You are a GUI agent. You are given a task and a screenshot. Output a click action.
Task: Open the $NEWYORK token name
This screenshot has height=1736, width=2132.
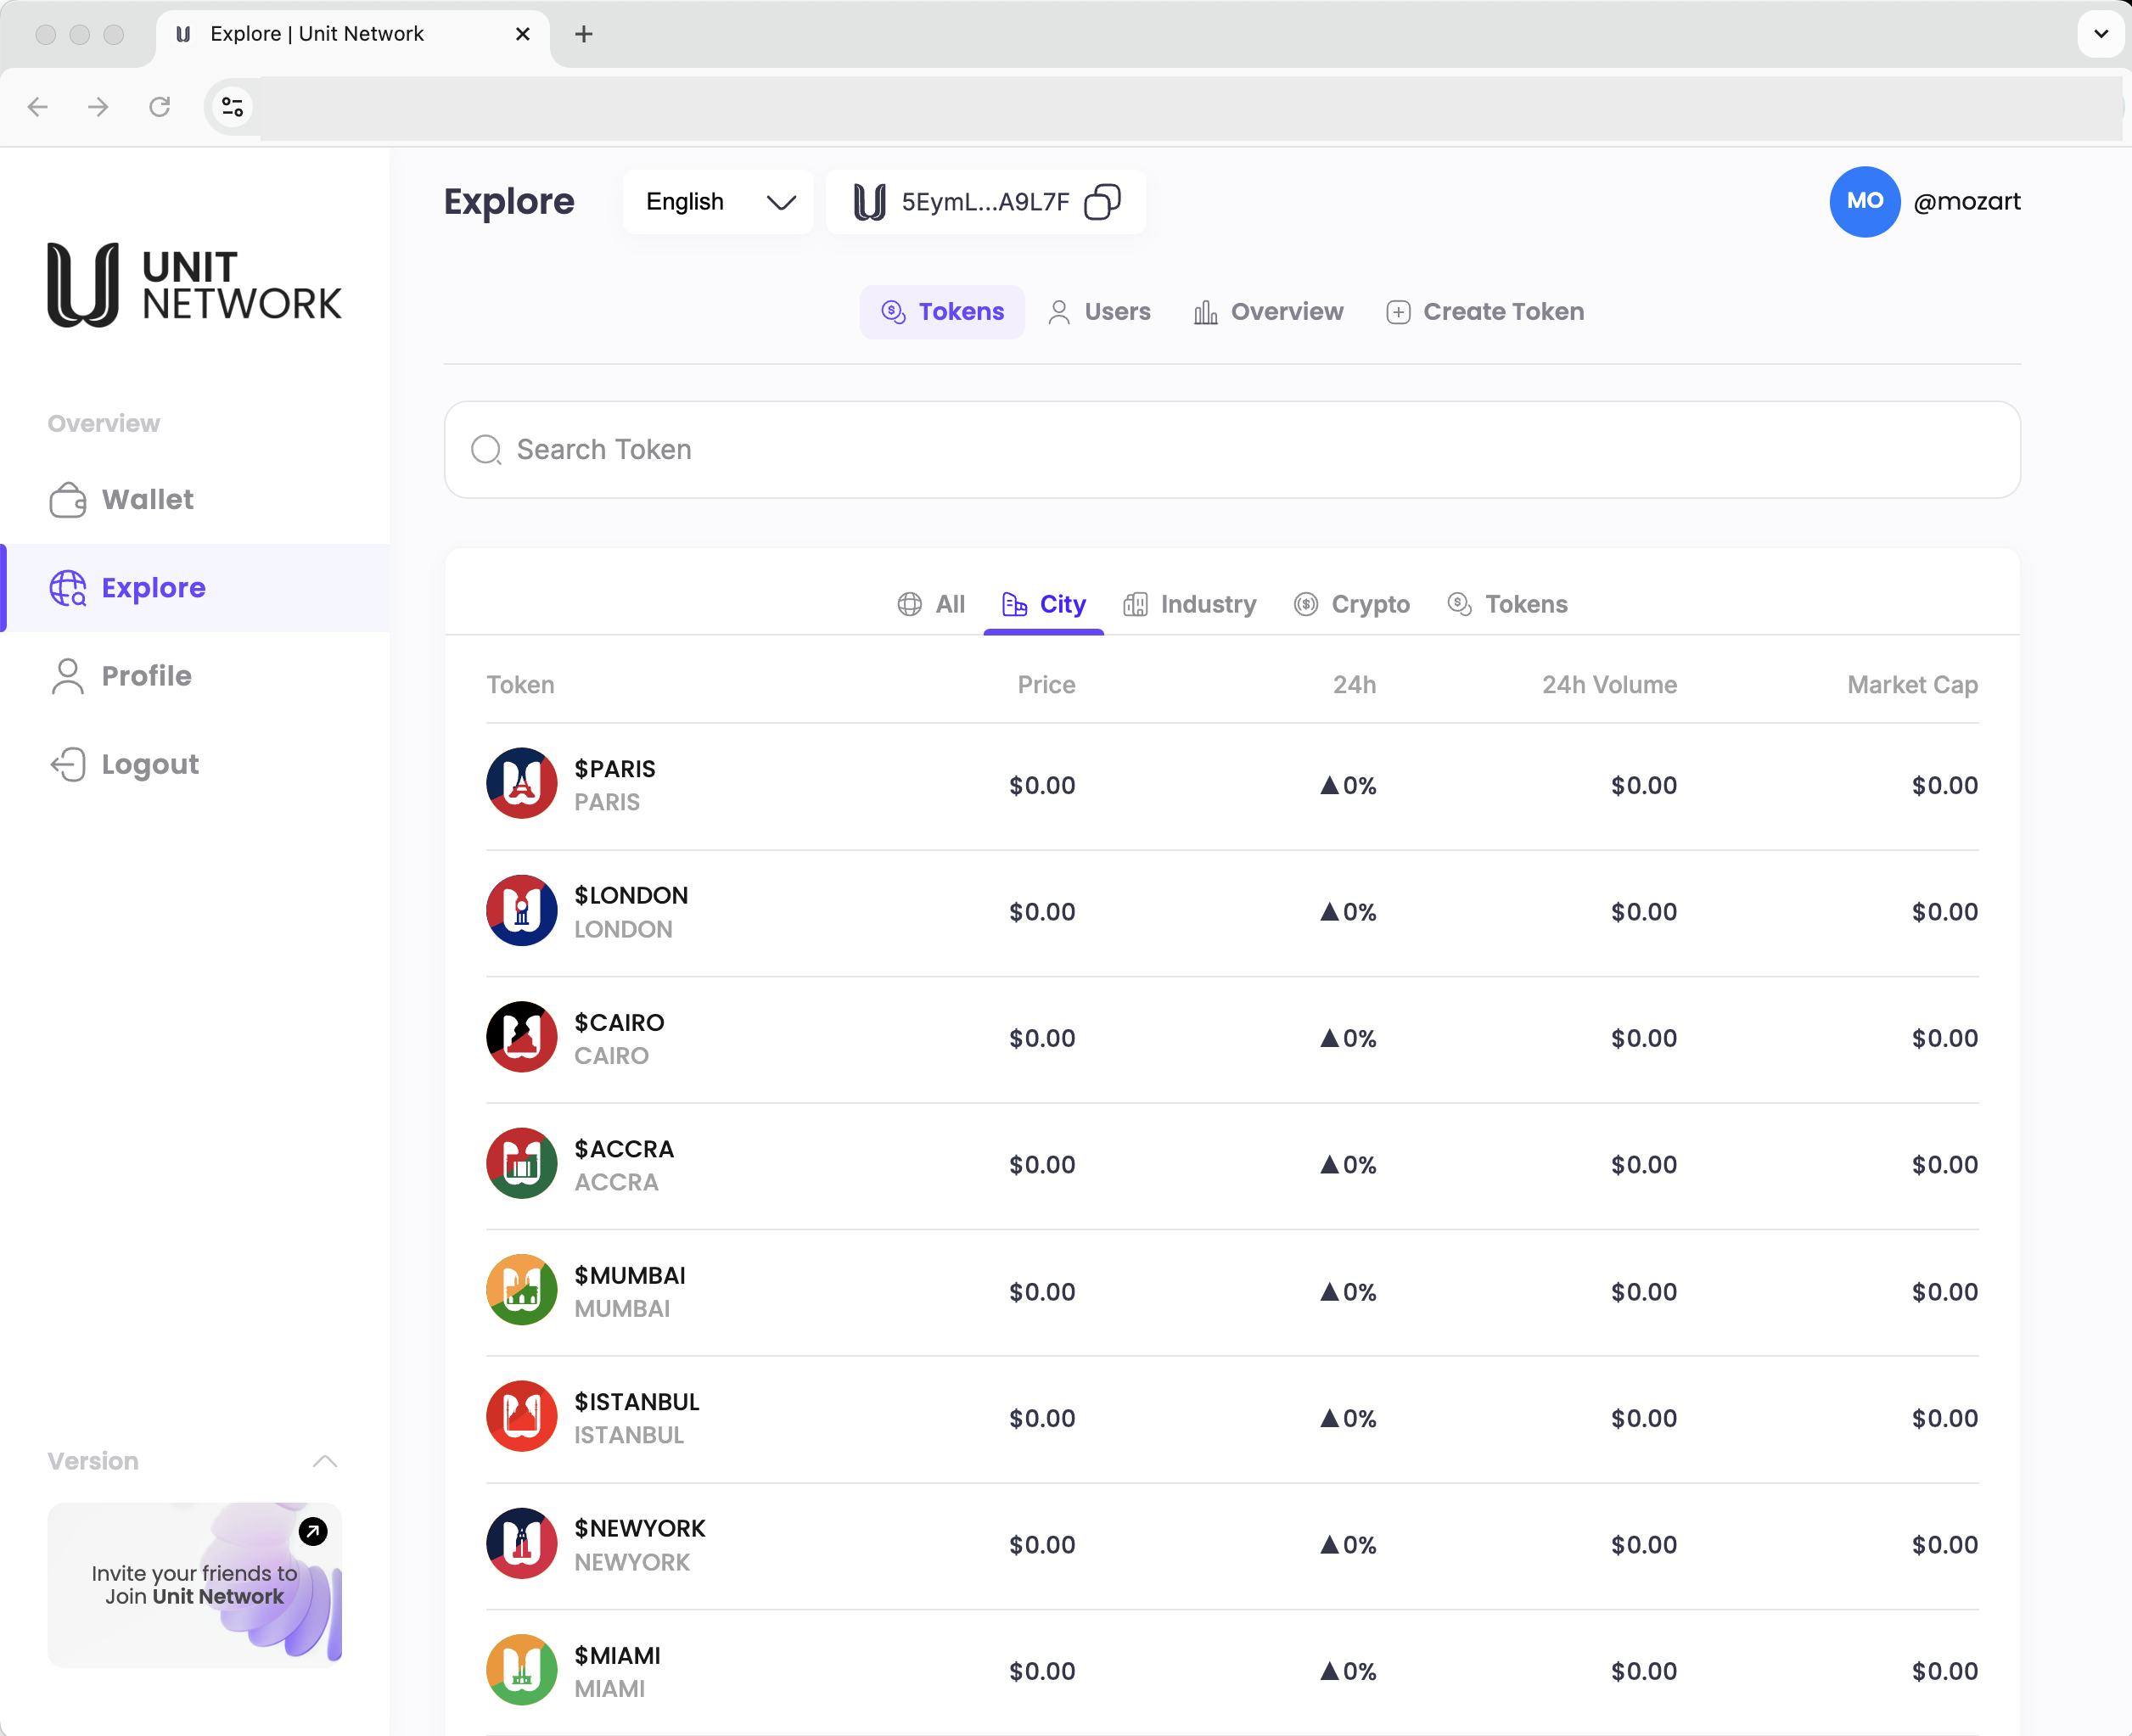tap(640, 1528)
